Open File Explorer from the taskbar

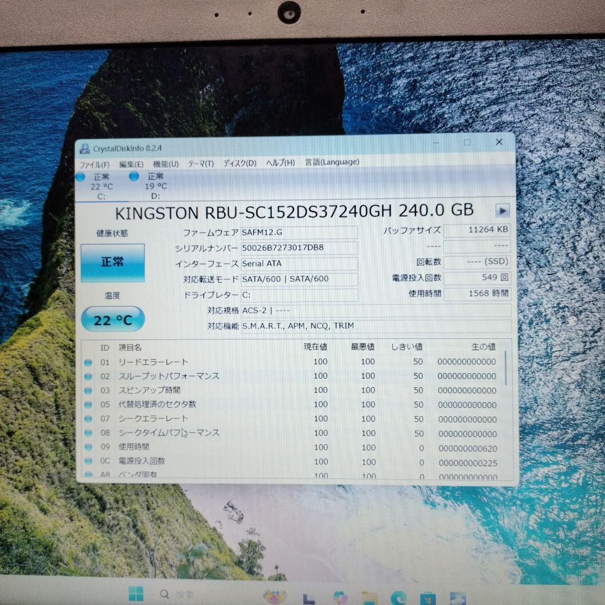(x=369, y=598)
